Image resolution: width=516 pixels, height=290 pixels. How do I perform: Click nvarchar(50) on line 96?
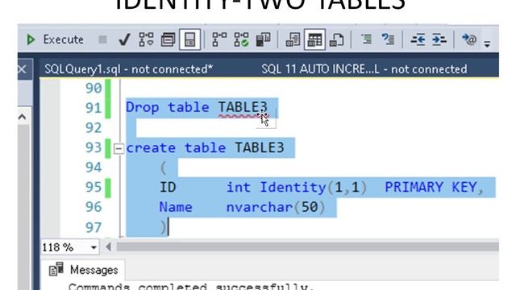276,207
